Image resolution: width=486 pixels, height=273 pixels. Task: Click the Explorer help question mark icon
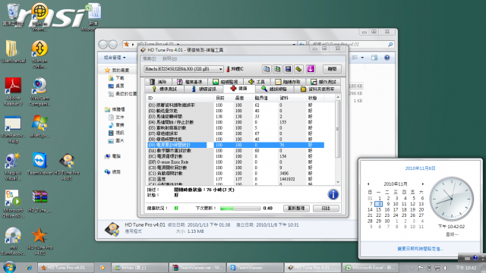point(387,58)
